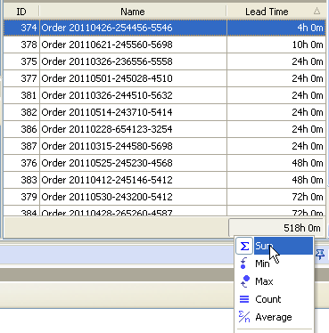The image size is (329, 333).
Task: Click lead time cell of order 376
Action: click(276, 163)
